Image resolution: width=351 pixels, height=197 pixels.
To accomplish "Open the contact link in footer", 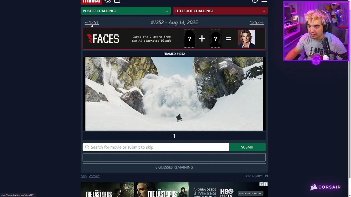I will [94, 176].
